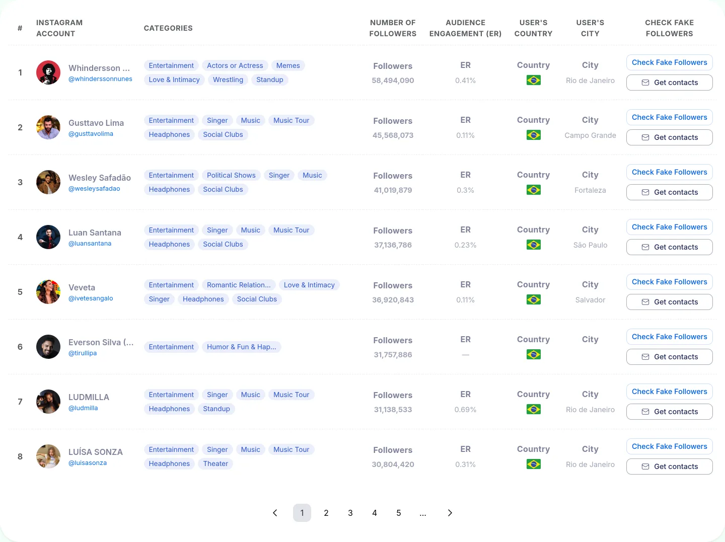The image size is (725, 542).
Task: Open LUÍSA SONZA's profile picture
Action: point(48,456)
